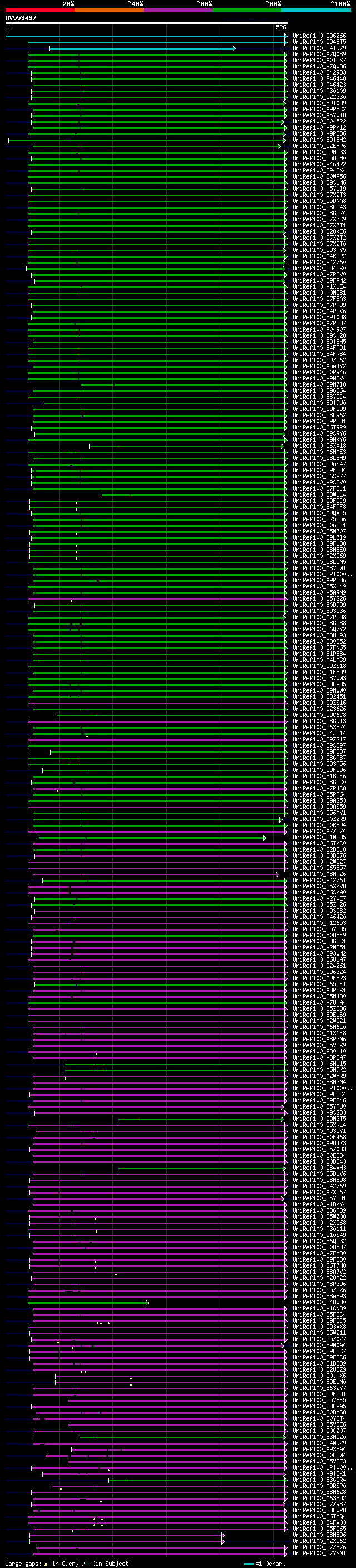
Task: Select hit label UniRef100_B1B5E6
Action: click(319, 776)
